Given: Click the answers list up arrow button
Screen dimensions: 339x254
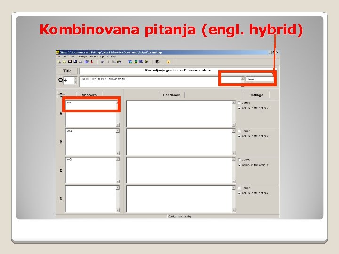Looking at the screenshot, I should click(61, 93).
